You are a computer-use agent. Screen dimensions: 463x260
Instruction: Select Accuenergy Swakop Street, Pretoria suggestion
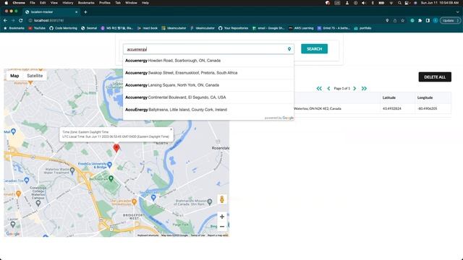tap(208, 73)
